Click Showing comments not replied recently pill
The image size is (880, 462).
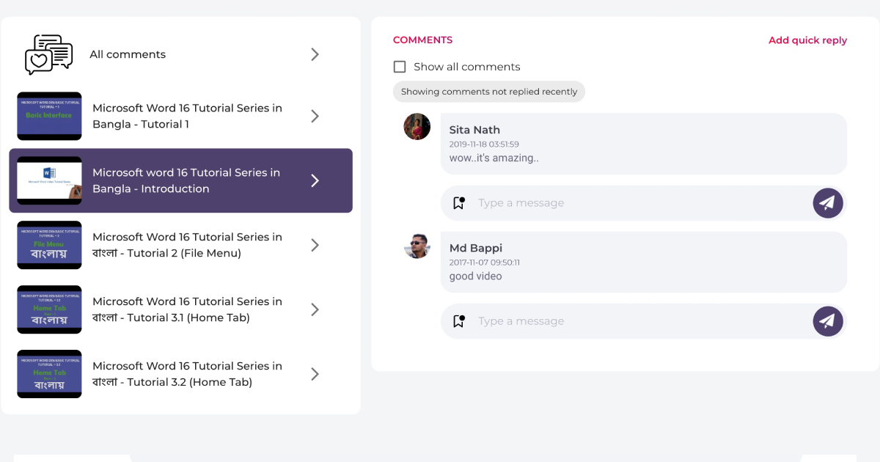coord(489,92)
